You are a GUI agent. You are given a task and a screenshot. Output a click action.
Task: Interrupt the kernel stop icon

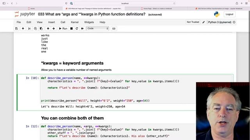71,28
